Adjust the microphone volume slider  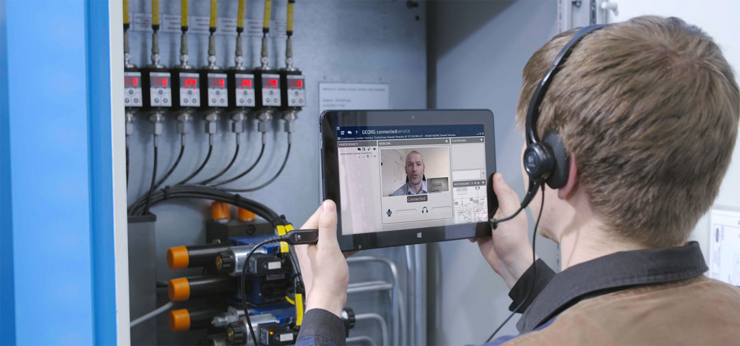click(406, 211)
